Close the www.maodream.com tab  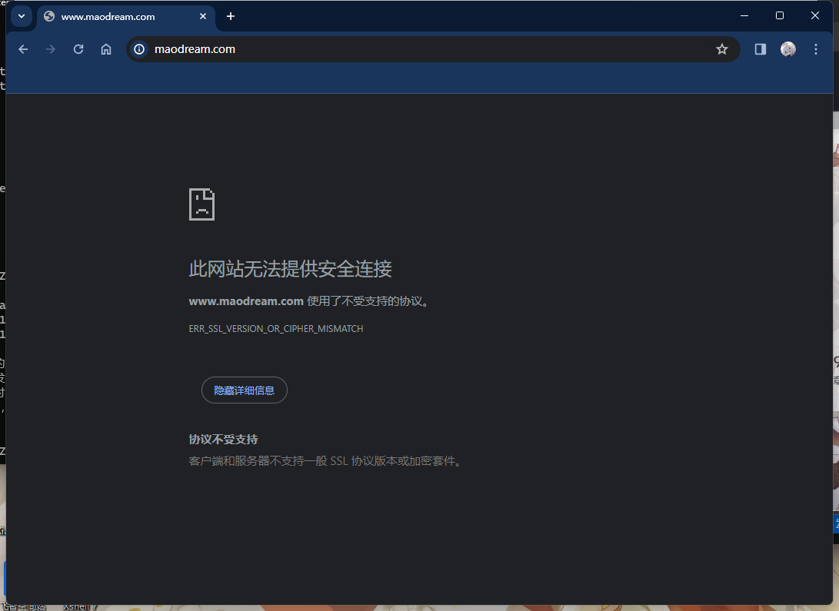[203, 17]
